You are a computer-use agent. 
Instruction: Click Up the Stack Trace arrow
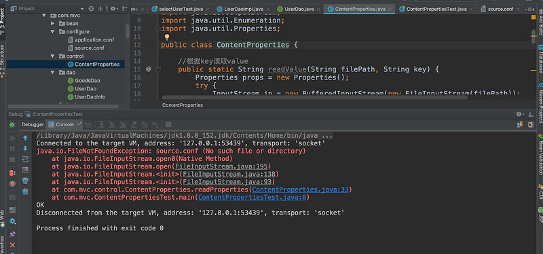[x=25, y=138]
